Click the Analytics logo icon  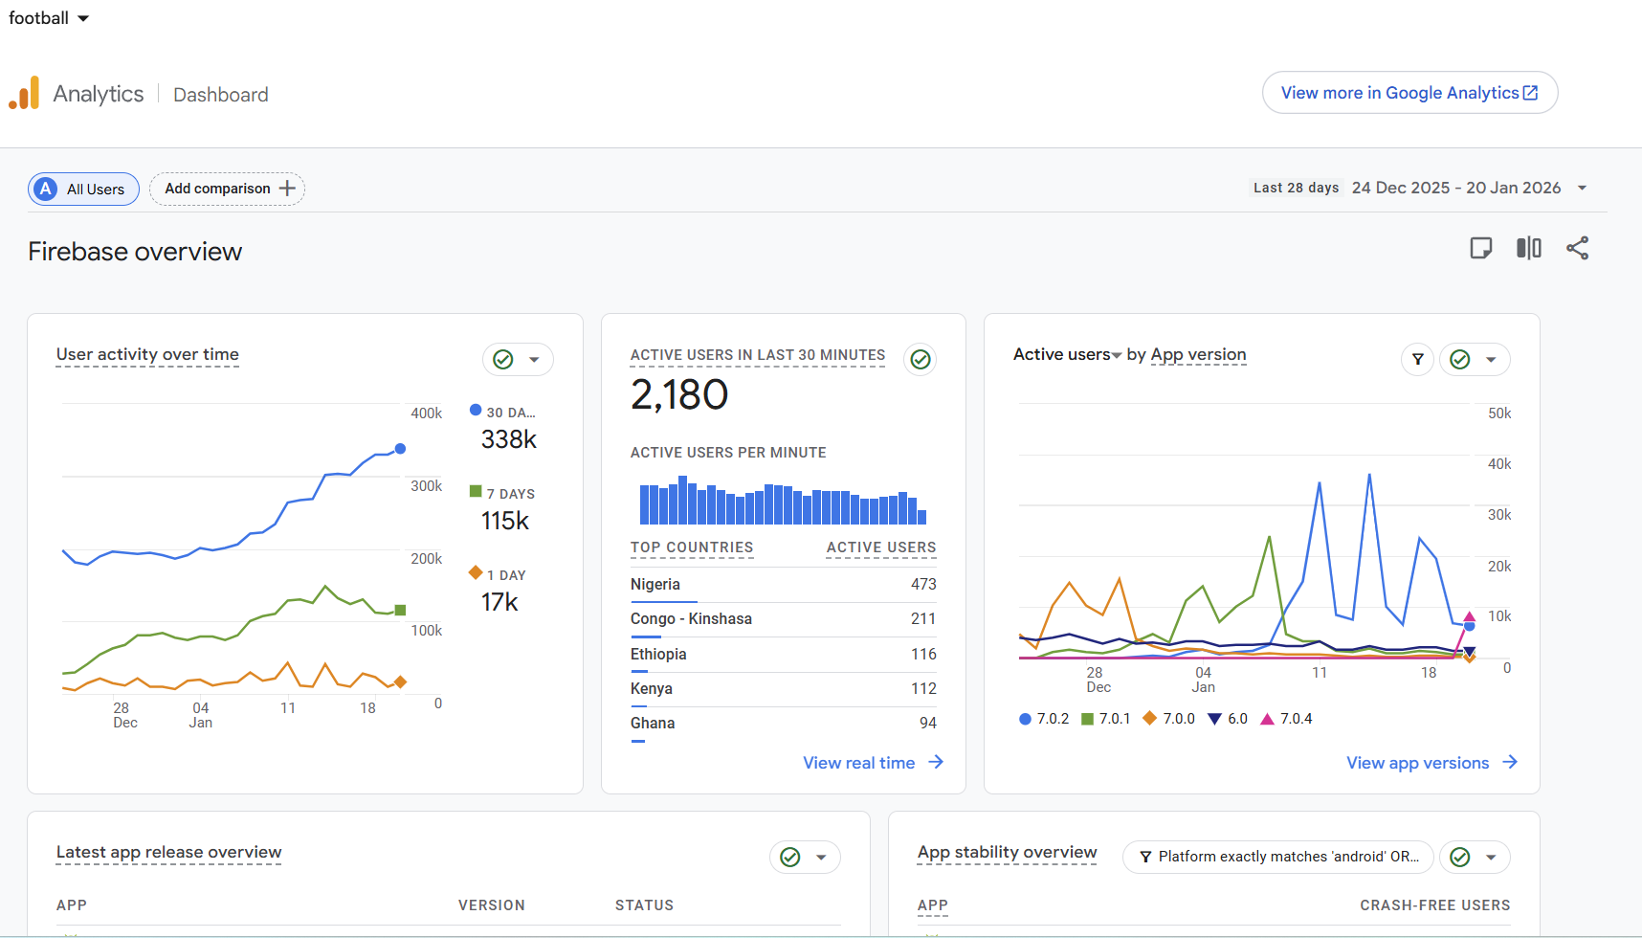click(24, 93)
